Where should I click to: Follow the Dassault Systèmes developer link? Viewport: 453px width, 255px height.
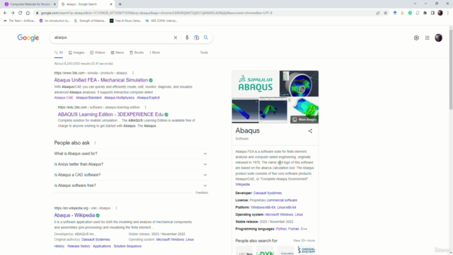[x=268, y=193]
